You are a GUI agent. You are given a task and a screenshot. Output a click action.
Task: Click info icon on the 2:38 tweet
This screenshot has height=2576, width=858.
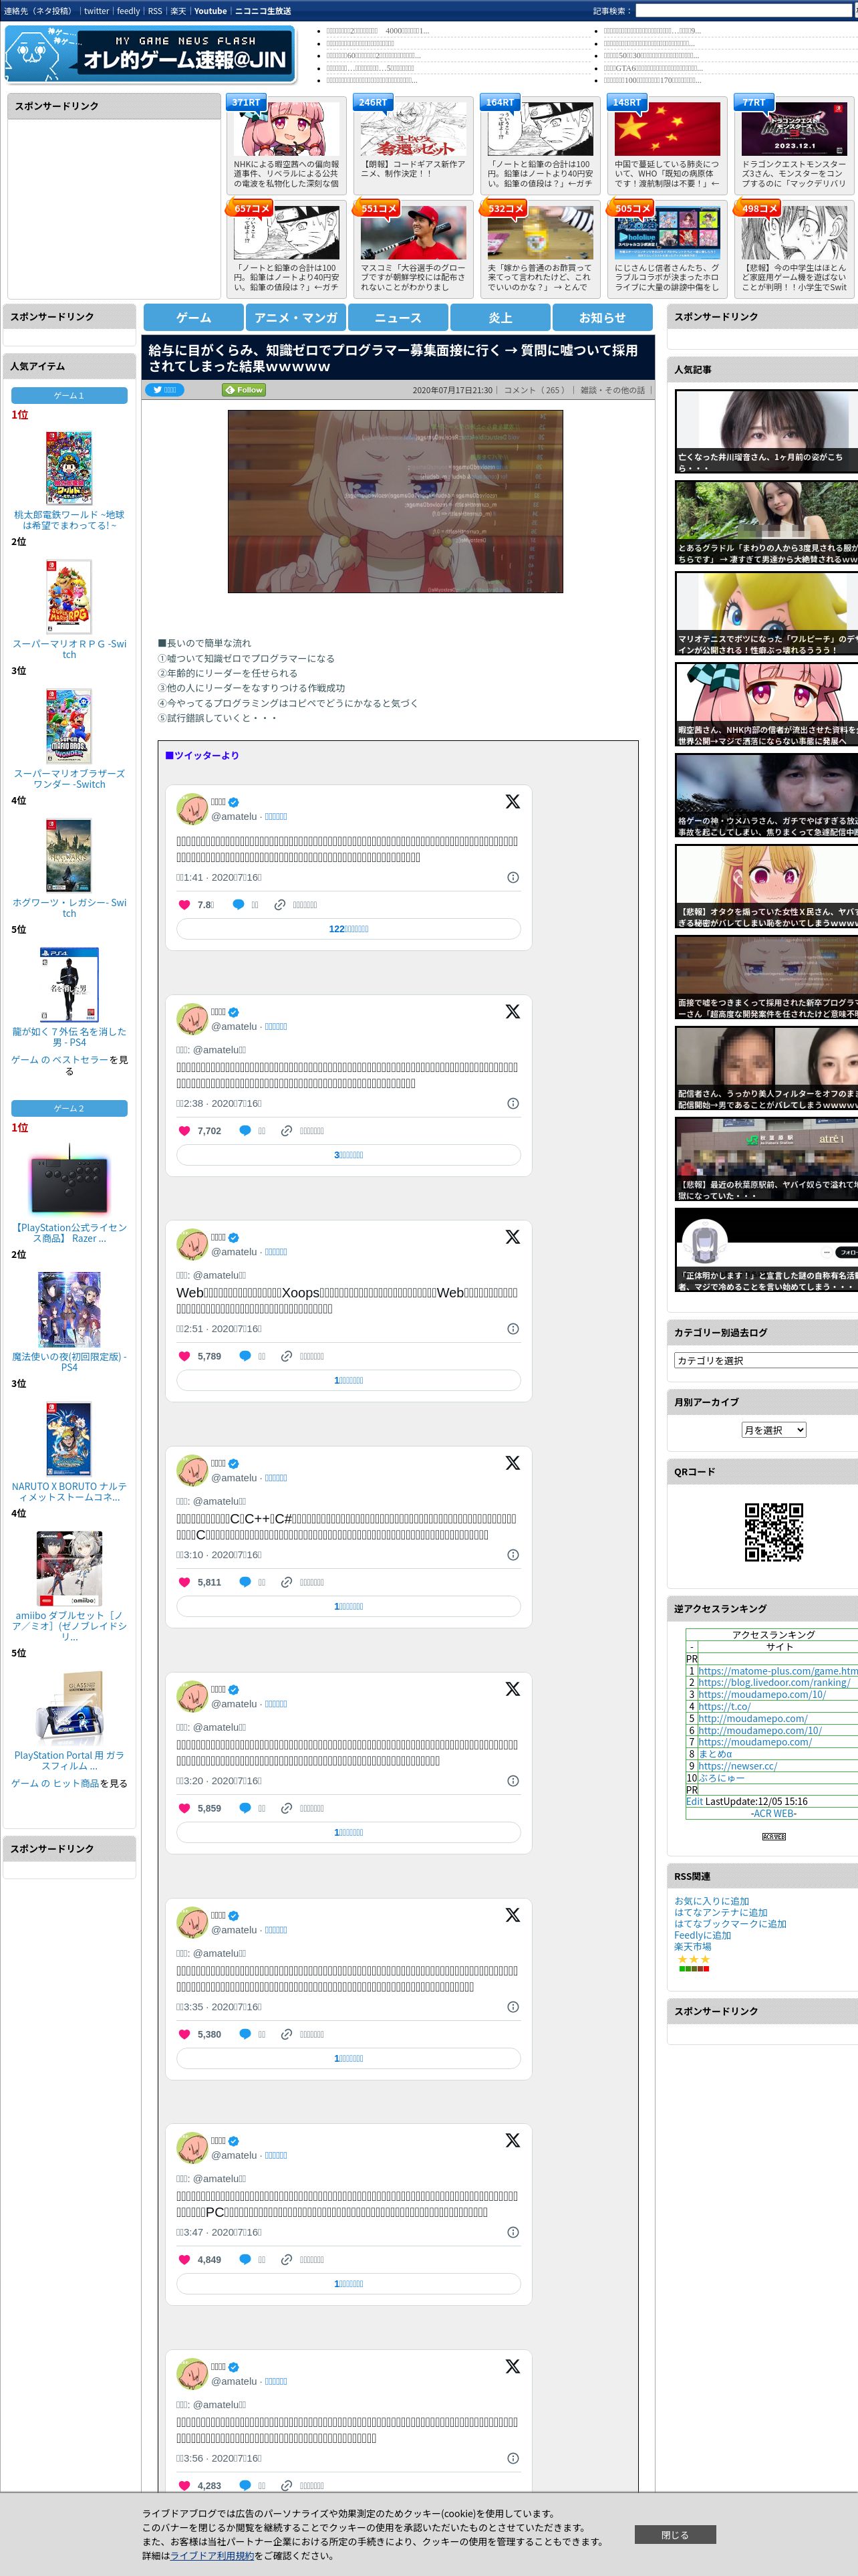coord(513,1103)
